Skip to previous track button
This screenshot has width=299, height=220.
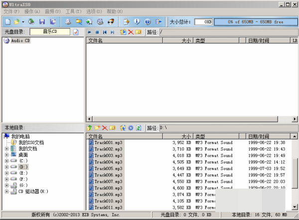pyautogui.click(x=105, y=32)
